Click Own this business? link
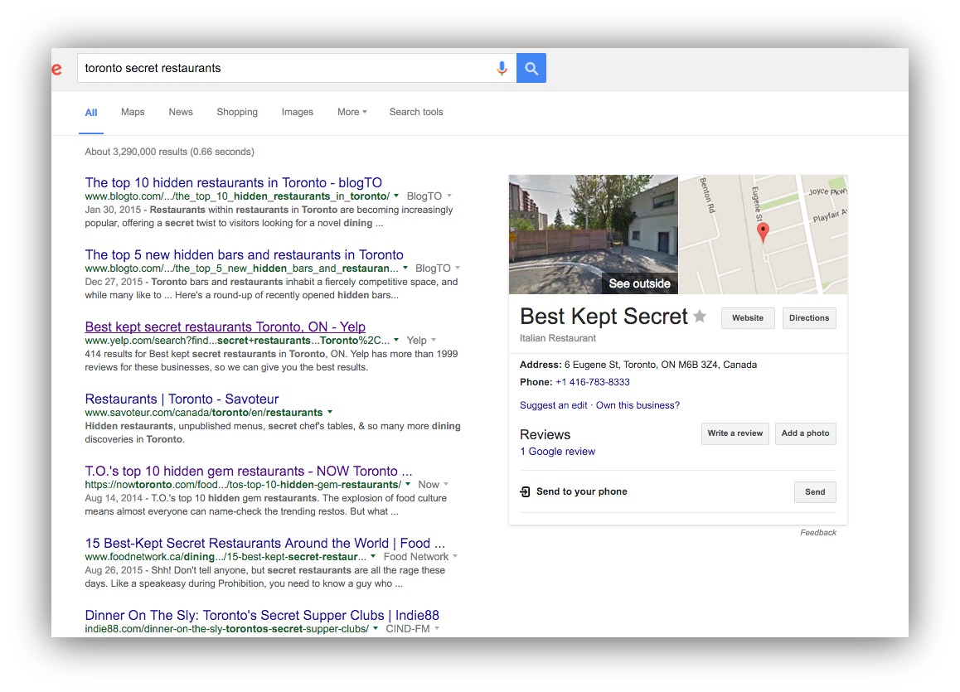The height and width of the screenshot is (692, 960). (x=638, y=405)
